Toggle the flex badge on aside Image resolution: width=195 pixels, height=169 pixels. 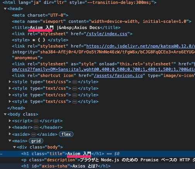66,134
